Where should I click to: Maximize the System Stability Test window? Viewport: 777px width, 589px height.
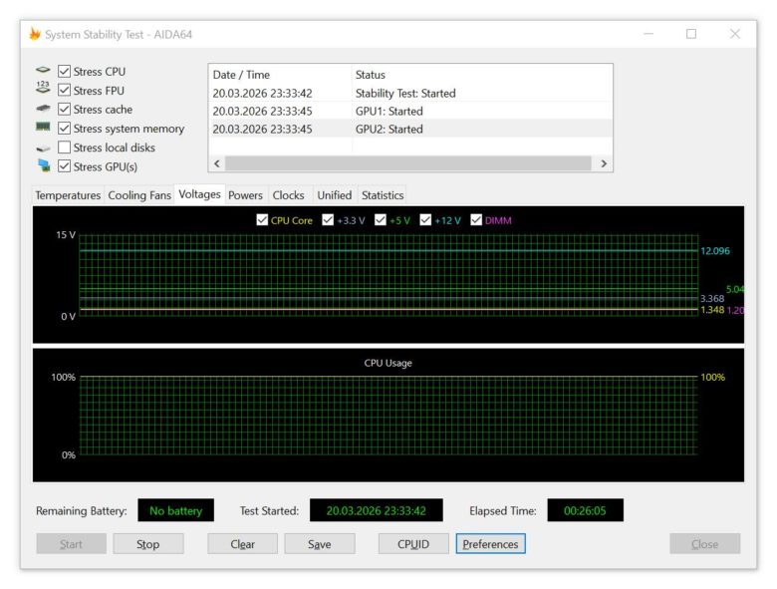pos(691,34)
